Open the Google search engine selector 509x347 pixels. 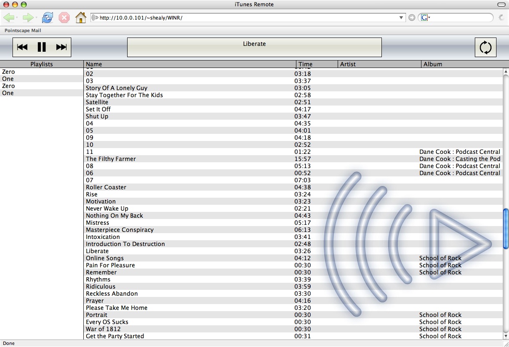tap(425, 18)
